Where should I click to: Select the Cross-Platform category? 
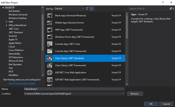16,50
